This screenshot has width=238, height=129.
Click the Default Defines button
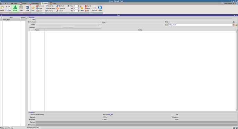[x=68, y=27]
